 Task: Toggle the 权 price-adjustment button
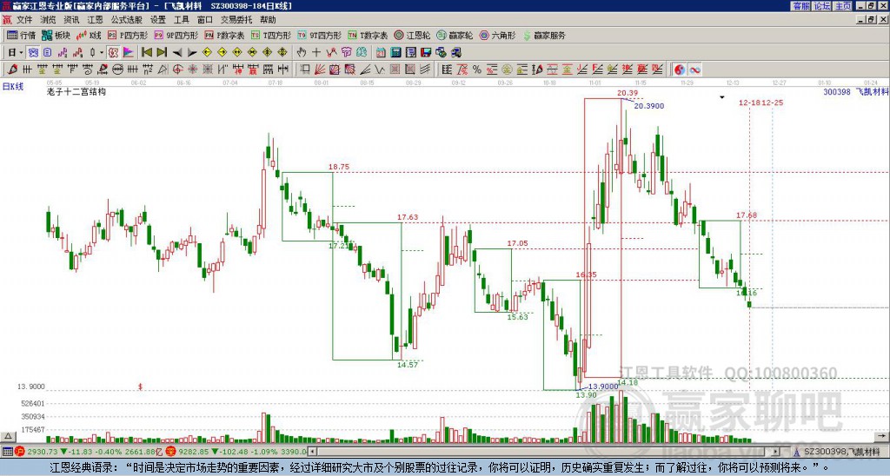(x=113, y=53)
